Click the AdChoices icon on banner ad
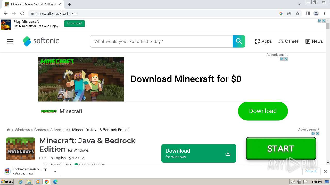The width and height of the screenshot is (330, 185). click(282, 59)
